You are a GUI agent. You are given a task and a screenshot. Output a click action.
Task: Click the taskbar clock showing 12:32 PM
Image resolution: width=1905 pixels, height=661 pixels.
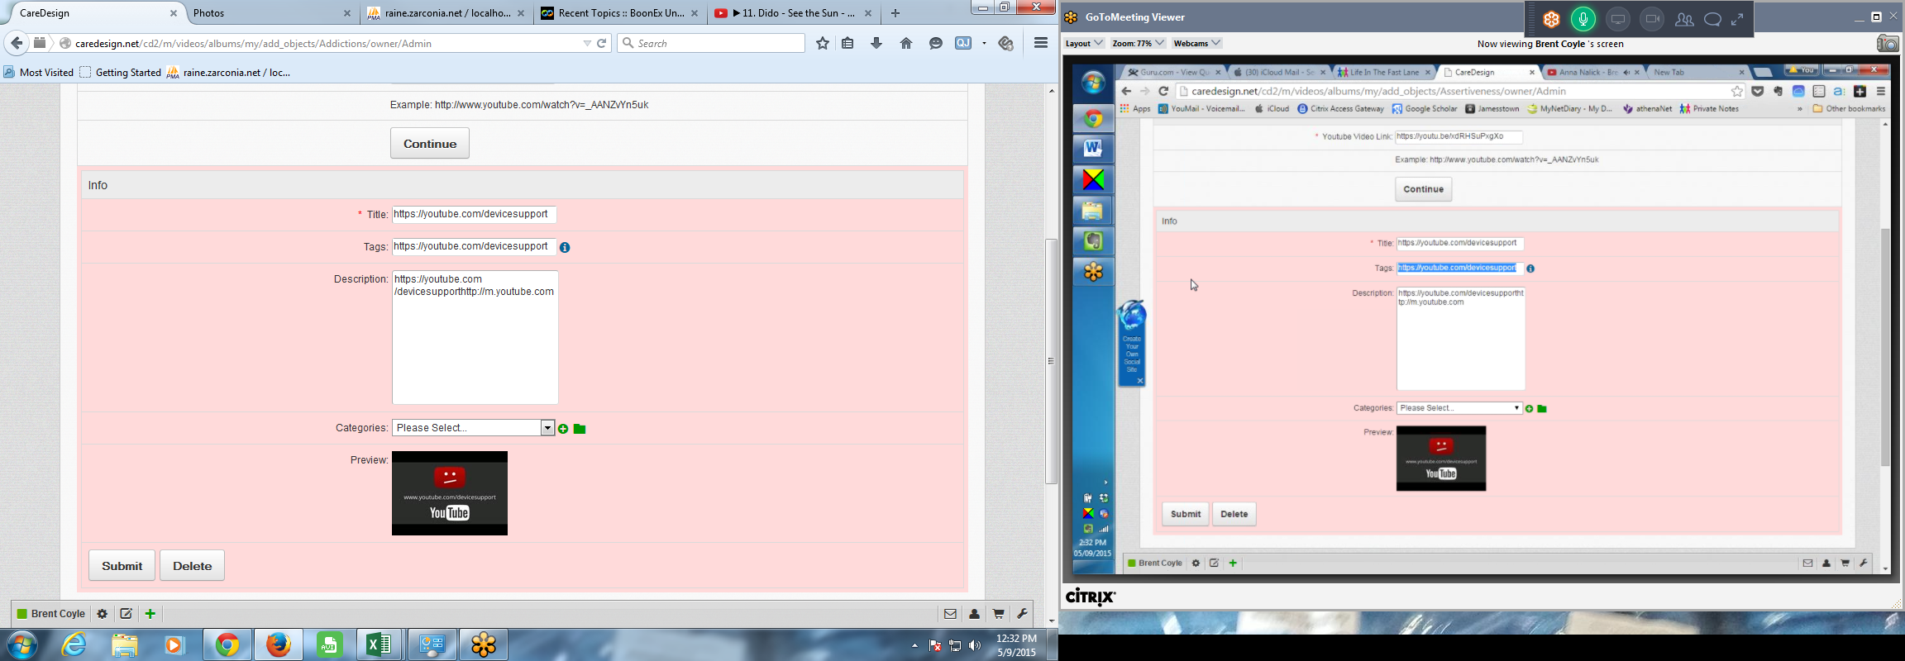tap(1016, 645)
